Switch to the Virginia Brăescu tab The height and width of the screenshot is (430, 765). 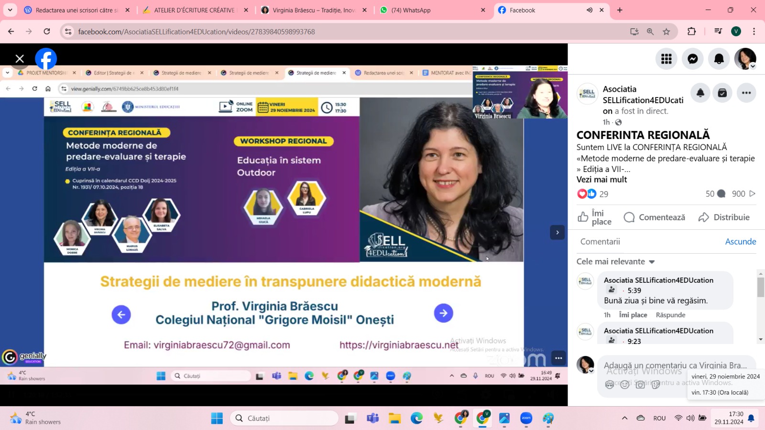(313, 10)
